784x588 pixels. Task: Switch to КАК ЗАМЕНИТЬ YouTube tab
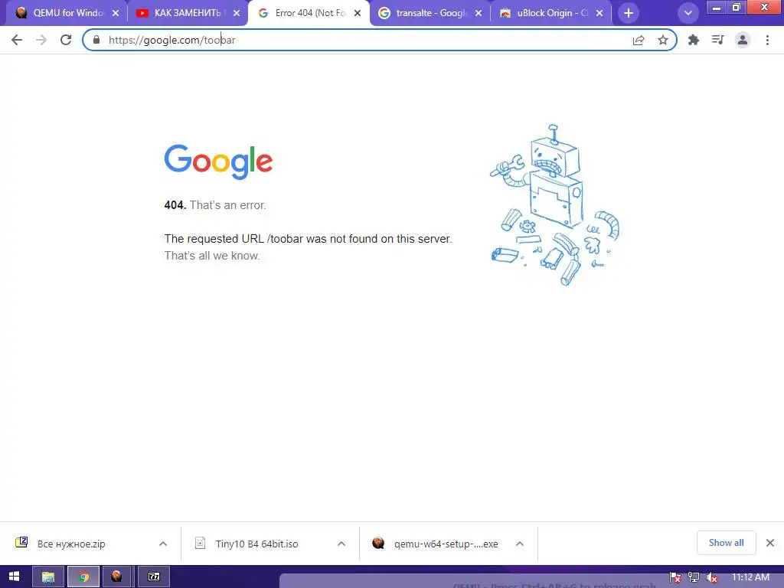tap(188, 13)
